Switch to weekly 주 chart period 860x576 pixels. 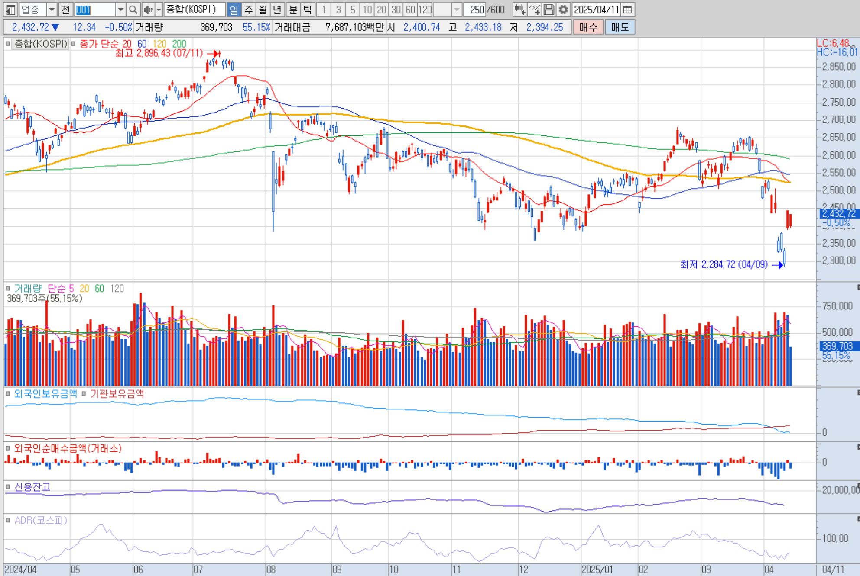coord(248,10)
